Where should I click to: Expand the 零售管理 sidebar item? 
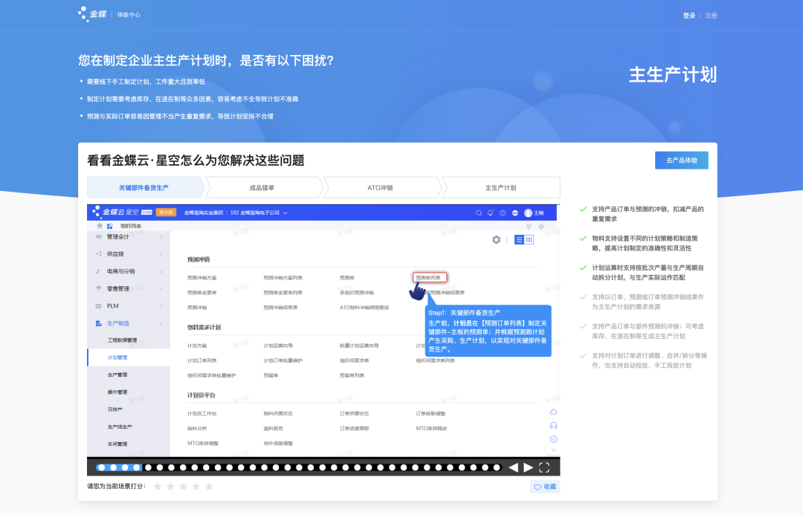(x=129, y=289)
